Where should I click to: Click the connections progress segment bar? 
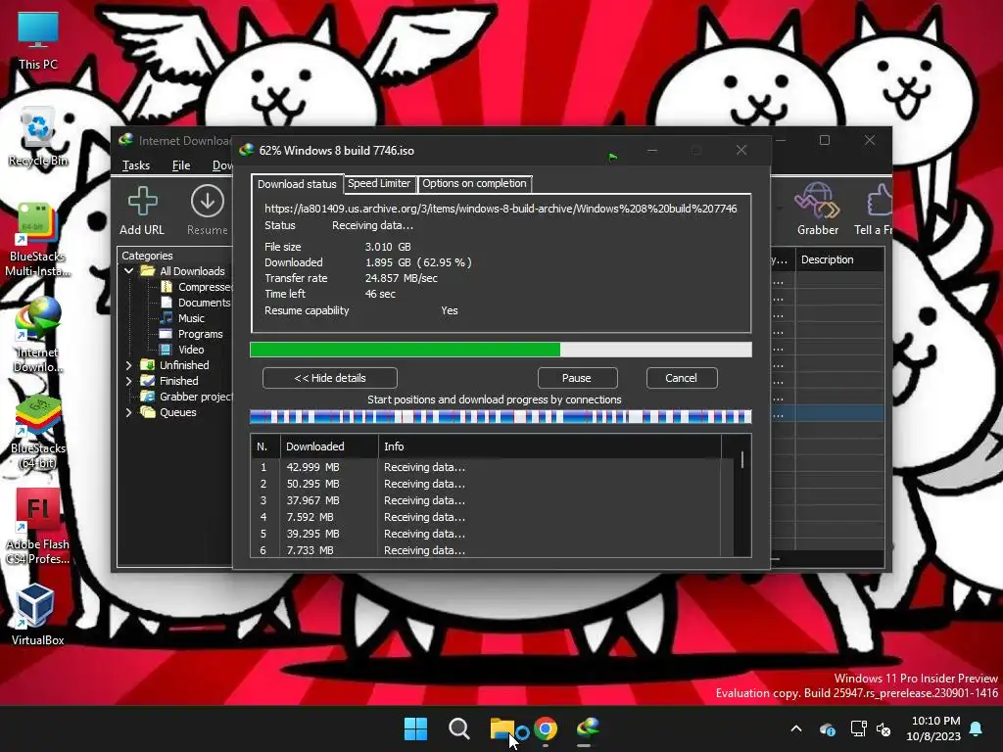pos(501,417)
